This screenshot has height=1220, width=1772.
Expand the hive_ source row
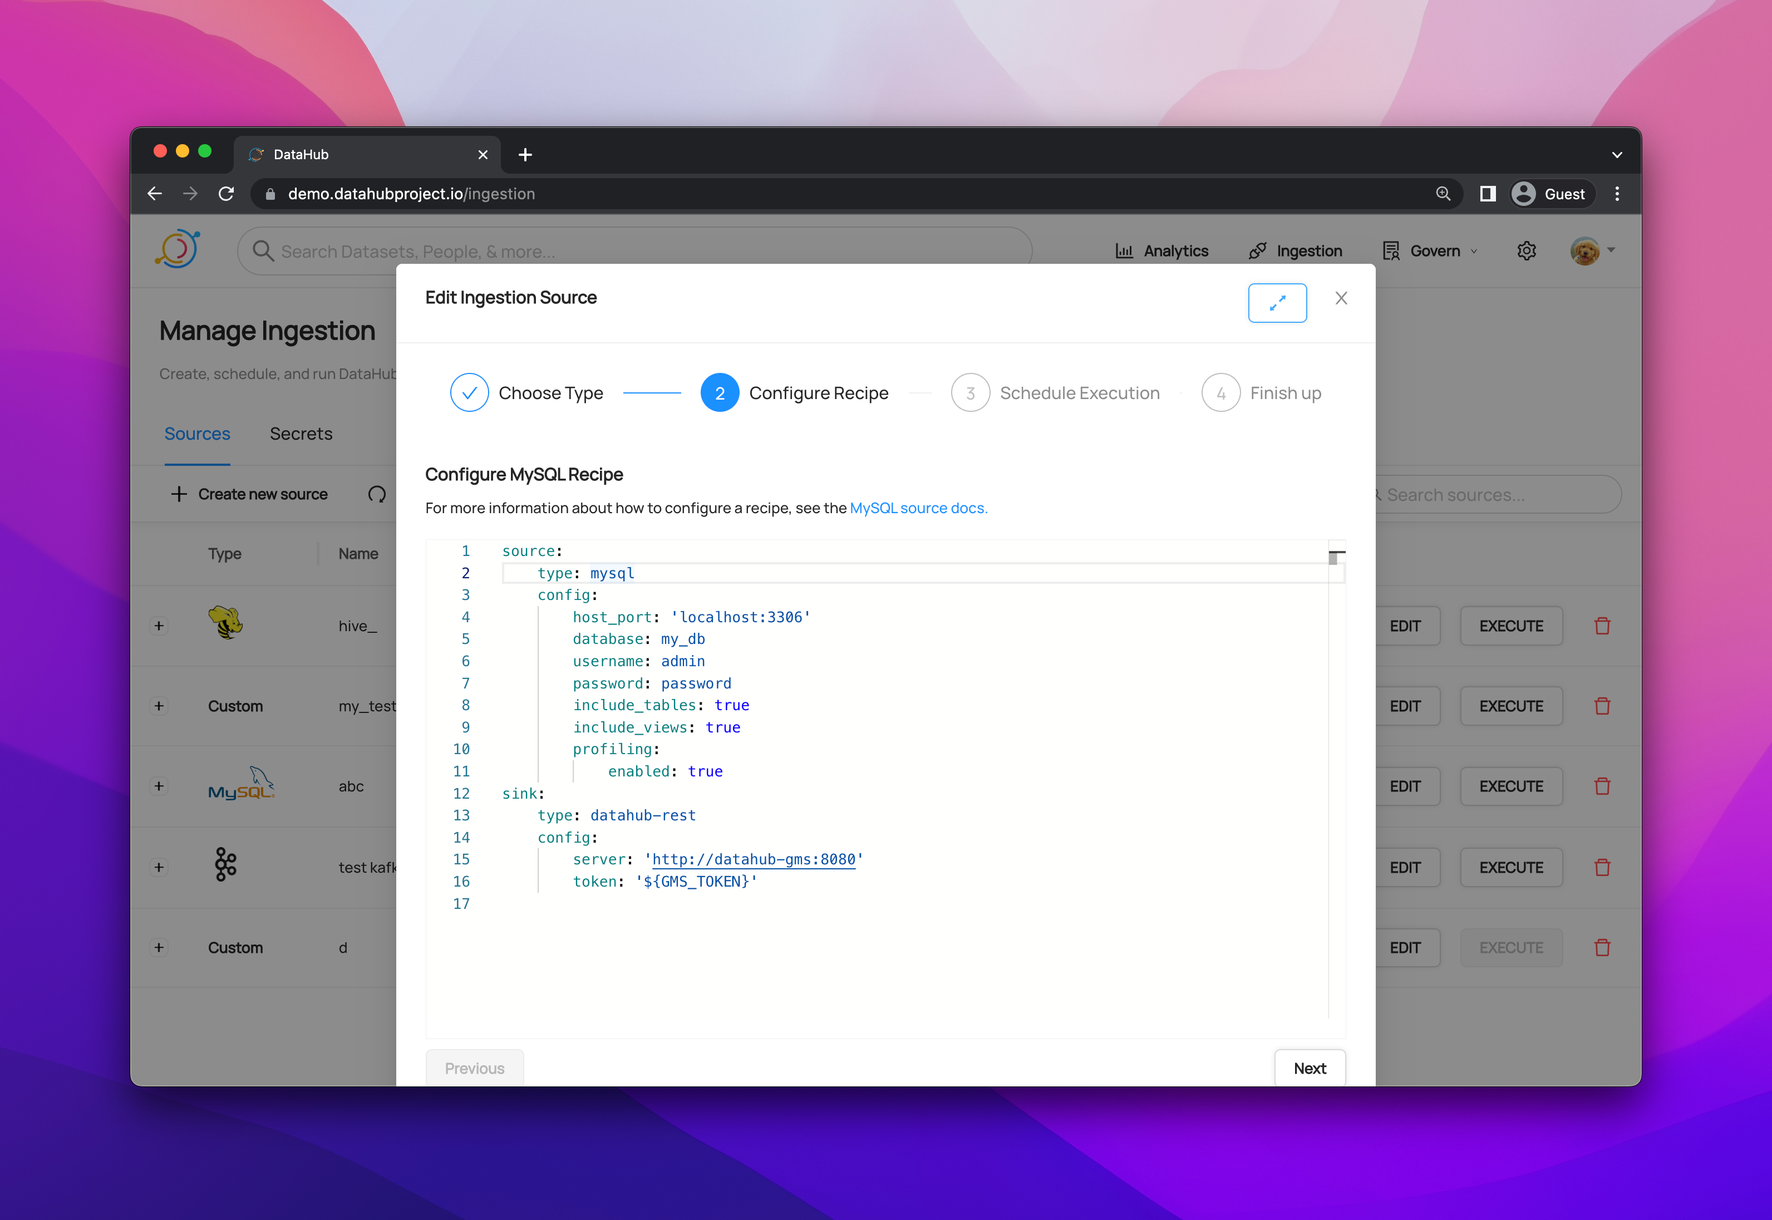pos(159,626)
